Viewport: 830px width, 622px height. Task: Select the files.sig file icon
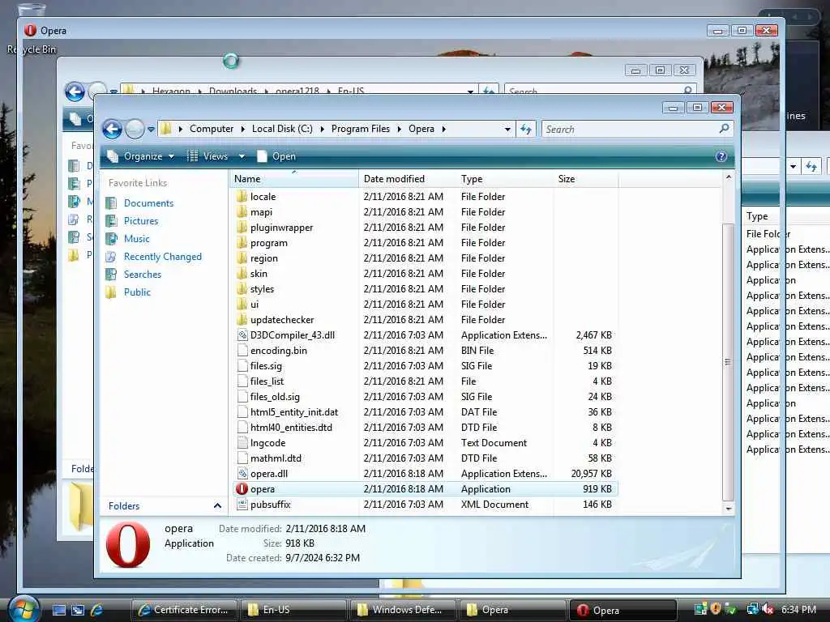(x=242, y=365)
